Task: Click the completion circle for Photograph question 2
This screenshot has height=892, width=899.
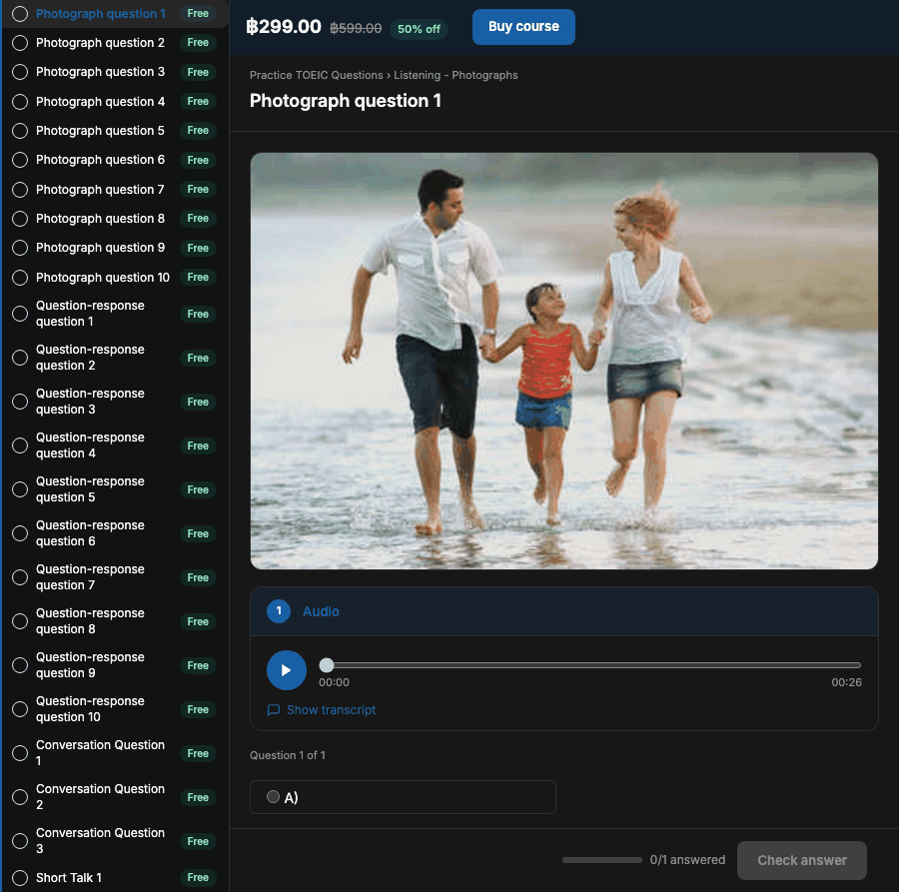Action: coord(20,43)
